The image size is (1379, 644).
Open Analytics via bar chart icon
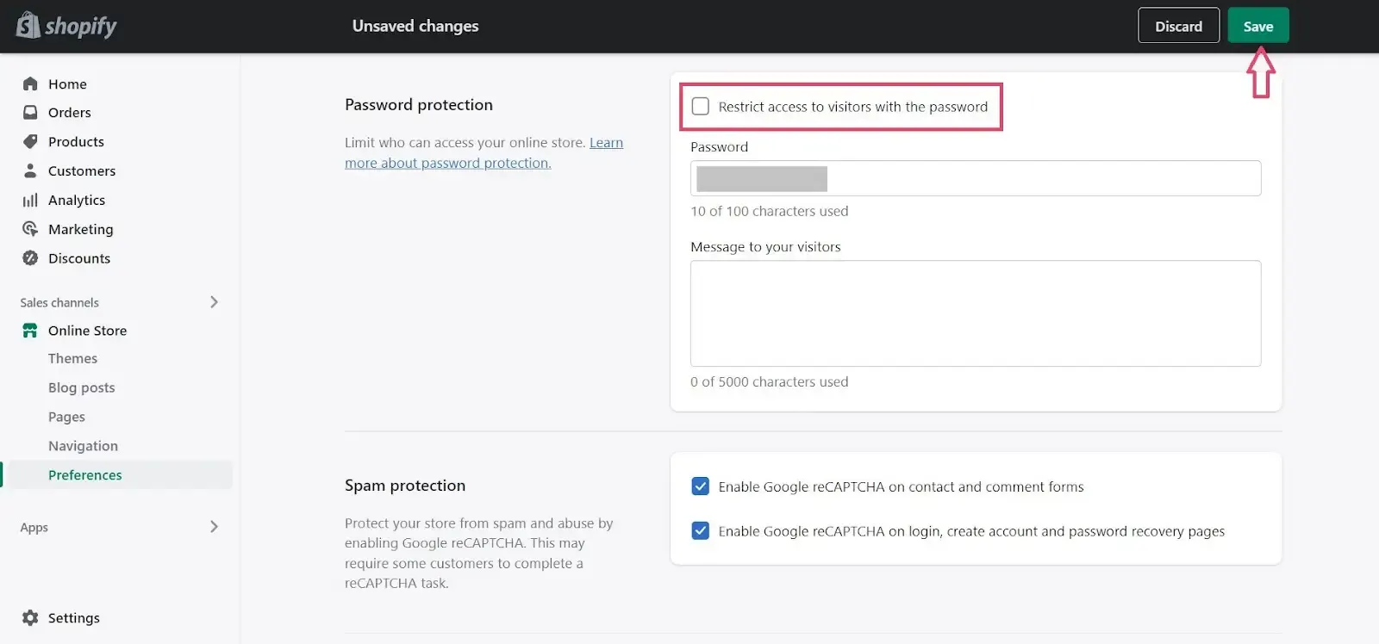pyautogui.click(x=30, y=200)
